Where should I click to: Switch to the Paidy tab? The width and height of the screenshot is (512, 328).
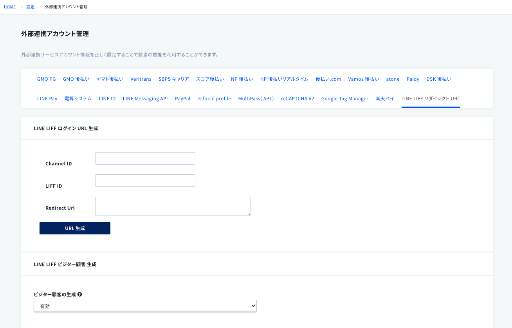coord(413,79)
